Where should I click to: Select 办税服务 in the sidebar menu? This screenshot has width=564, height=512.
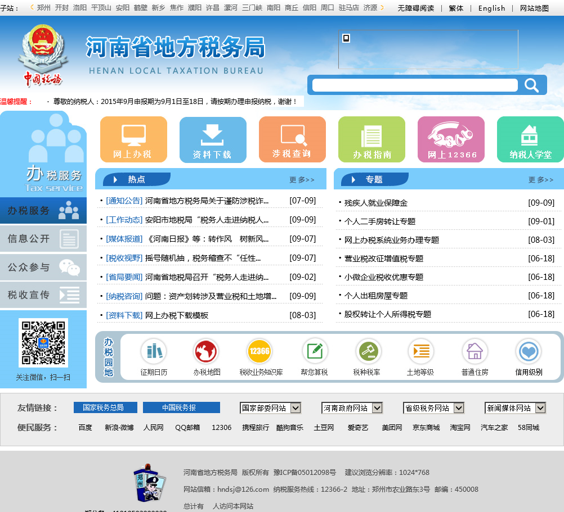[43, 210]
